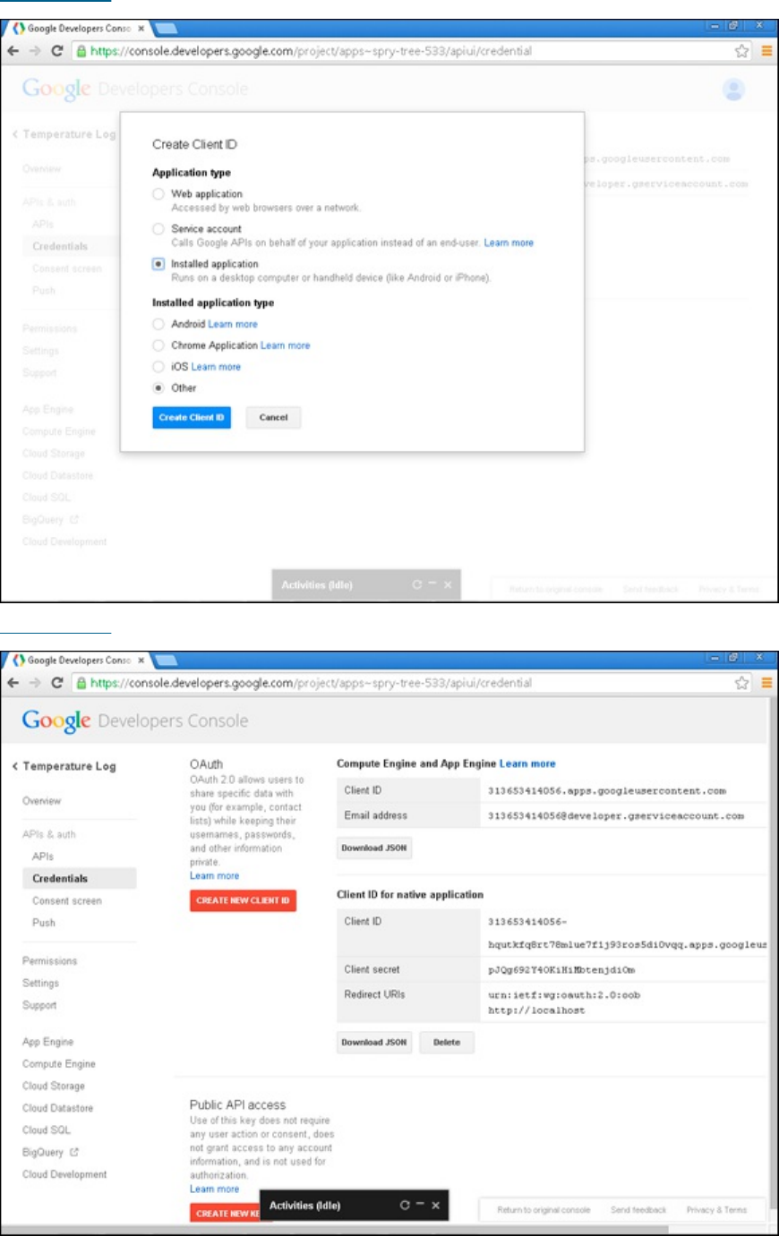
Task: Open Learn more link next to Android
Action: point(233,324)
